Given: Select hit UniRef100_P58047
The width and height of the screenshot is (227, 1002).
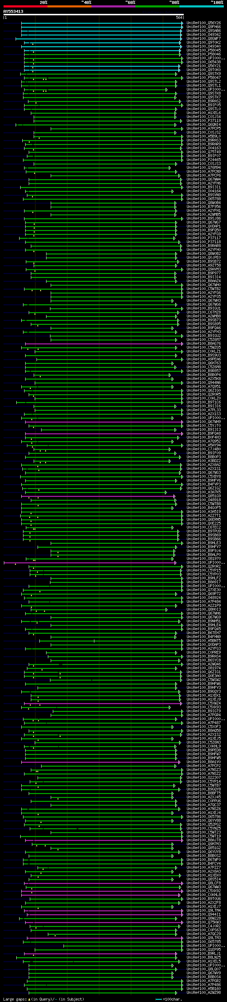Looking at the screenshot, I should [x=204, y=78].
